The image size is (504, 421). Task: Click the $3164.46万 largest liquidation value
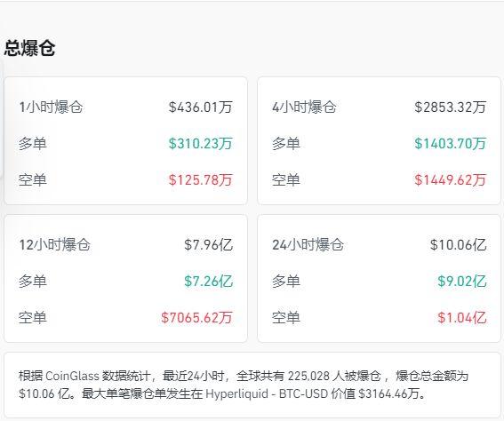(388, 393)
